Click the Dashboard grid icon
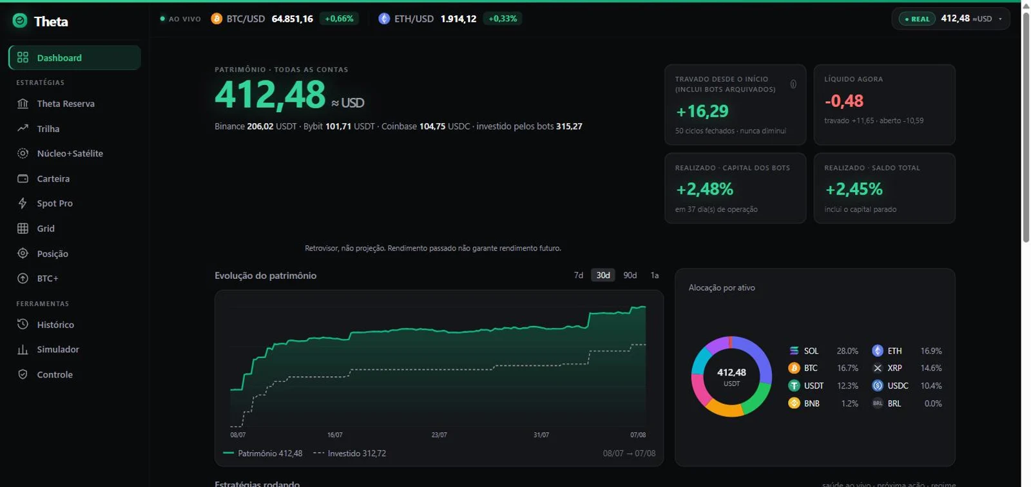 23,57
